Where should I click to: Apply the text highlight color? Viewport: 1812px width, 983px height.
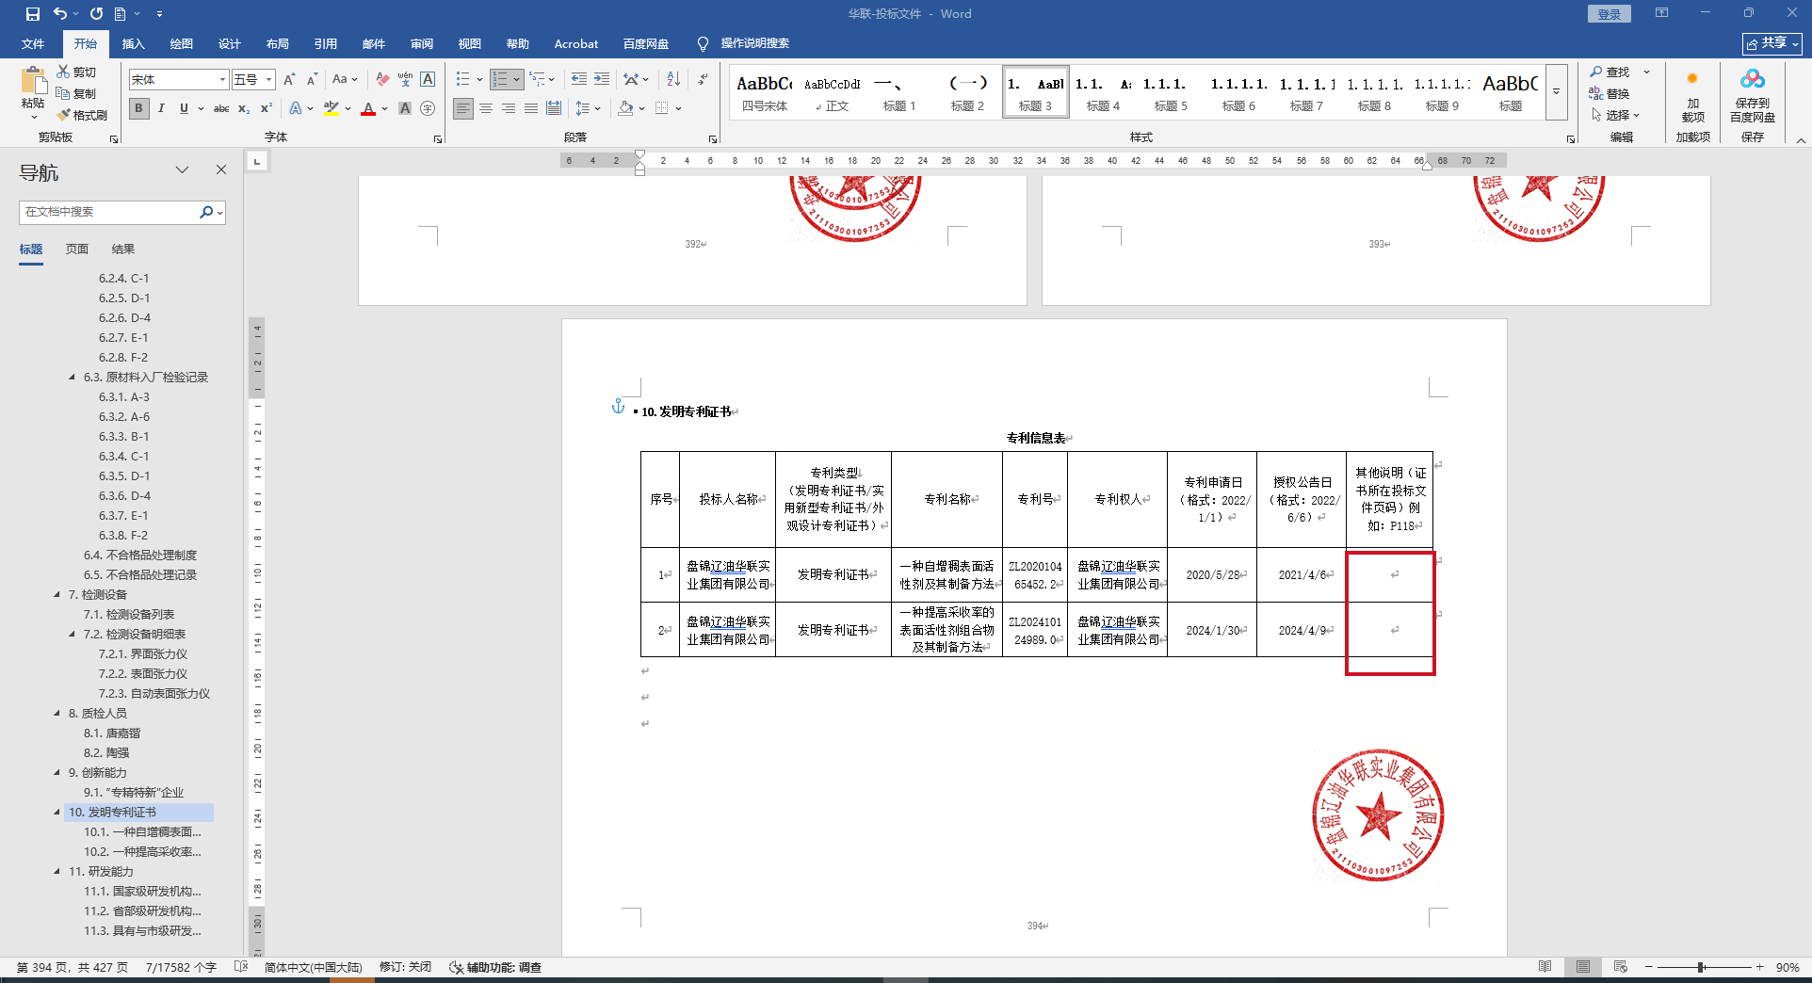[x=331, y=108]
